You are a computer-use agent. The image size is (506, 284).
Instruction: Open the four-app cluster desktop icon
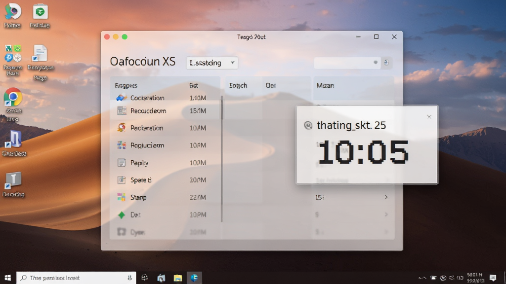[x=13, y=53]
